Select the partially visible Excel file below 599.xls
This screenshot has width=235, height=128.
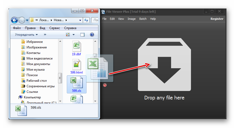tap(76, 99)
